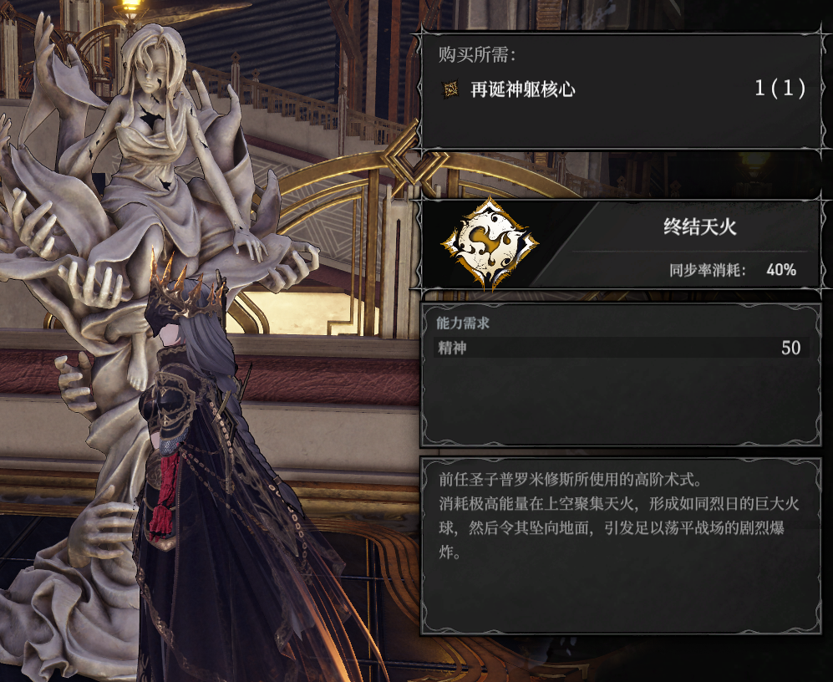Click the 1(1) required quantity count

[780, 89]
